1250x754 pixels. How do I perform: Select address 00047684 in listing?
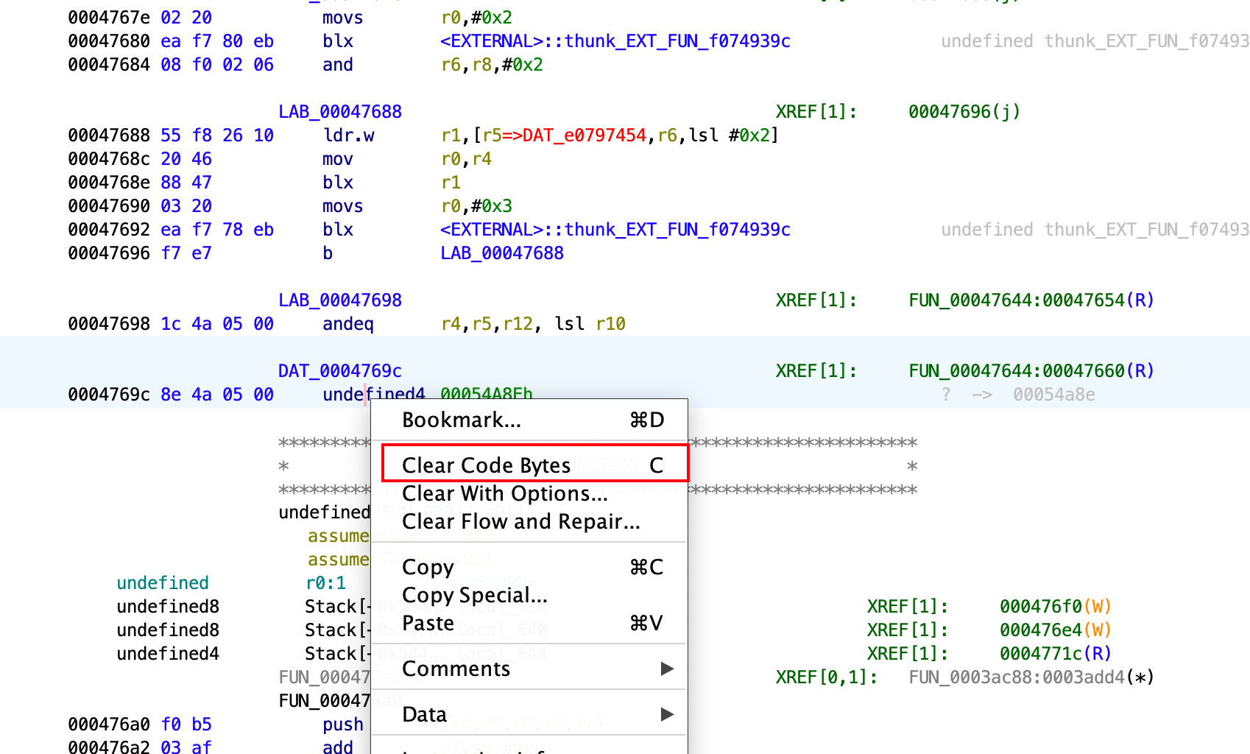[109, 65]
